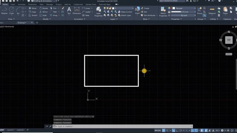Toggle annotation visibility in status bar
Image resolution: width=237 pixels, height=133 pixels.
206,130
